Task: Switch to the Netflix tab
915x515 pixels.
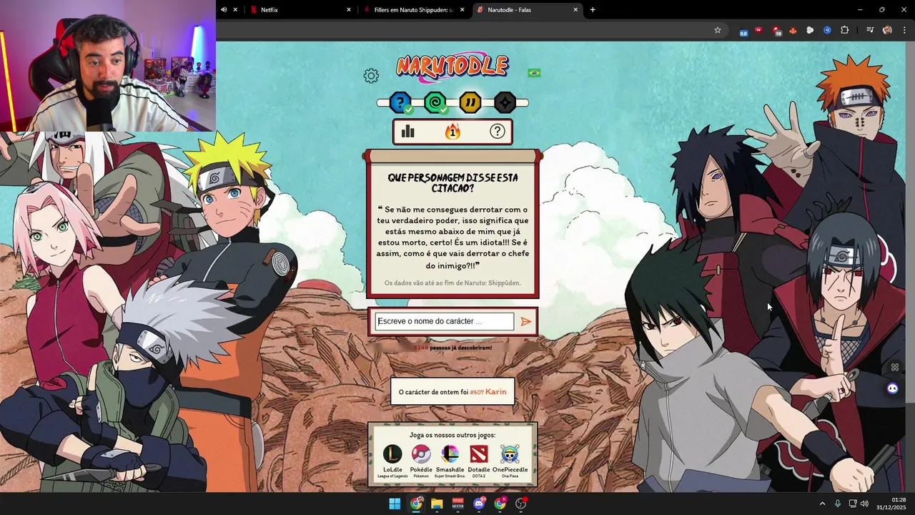Action: pos(299,10)
